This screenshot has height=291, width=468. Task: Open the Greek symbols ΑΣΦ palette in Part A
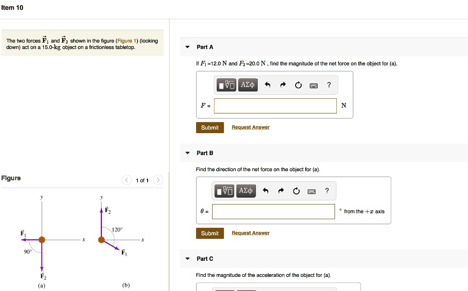248,85
